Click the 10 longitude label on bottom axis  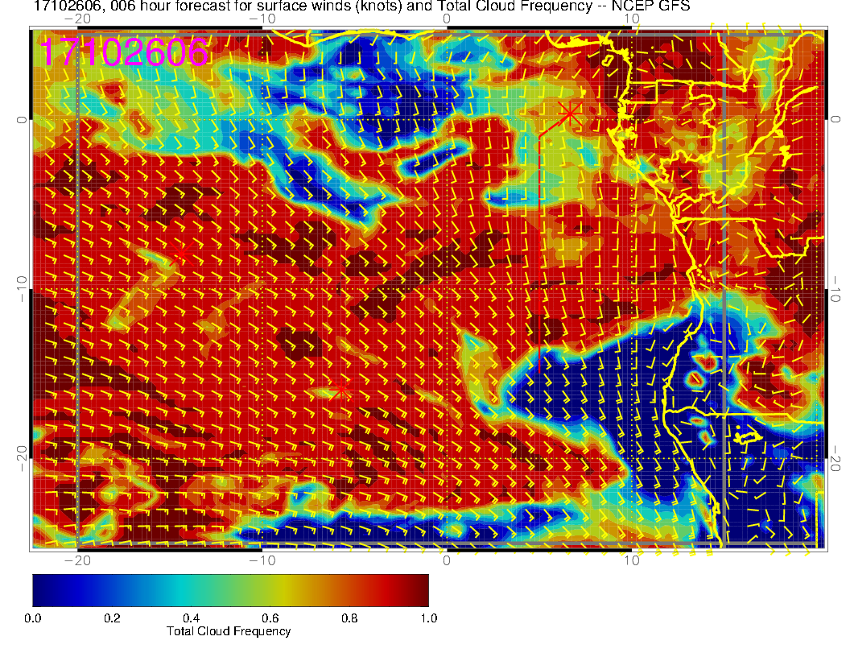632,560
